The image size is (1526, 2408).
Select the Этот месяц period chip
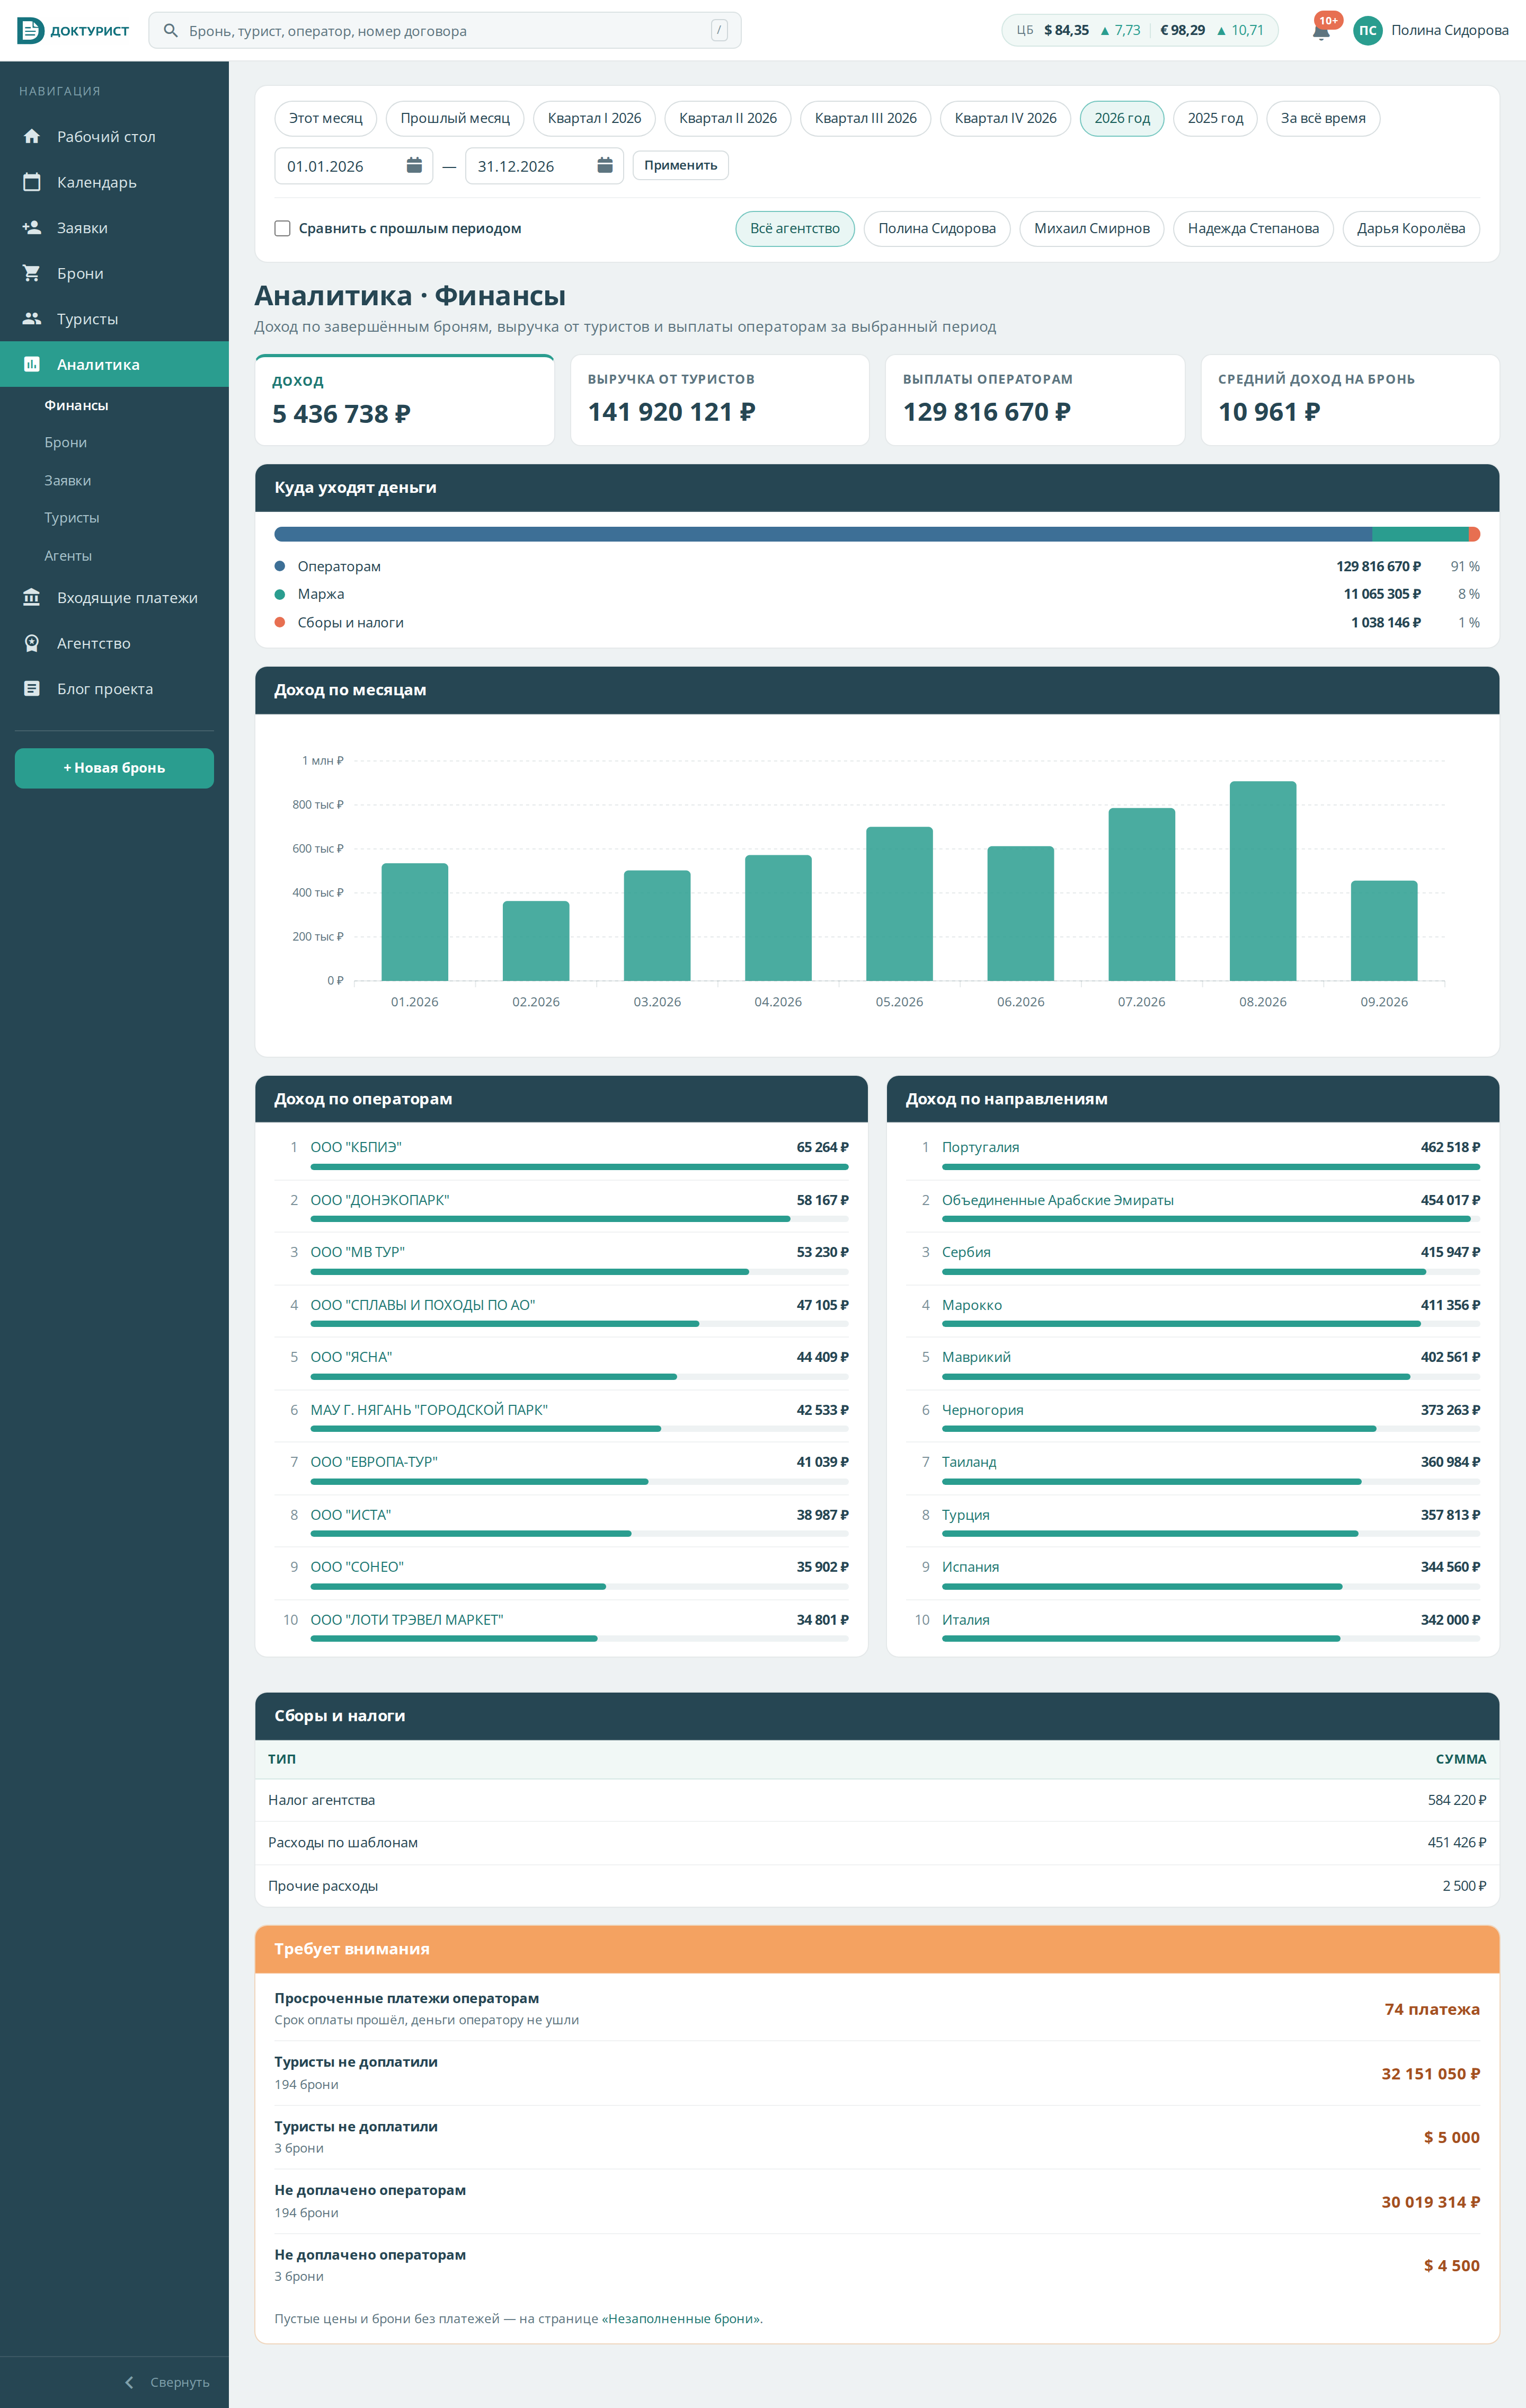click(x=326, y=118)
